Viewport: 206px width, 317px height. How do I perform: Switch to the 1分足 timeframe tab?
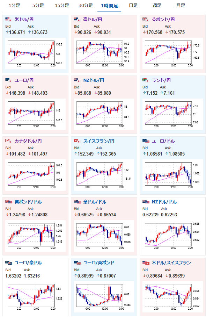click(x=14, y=6)
